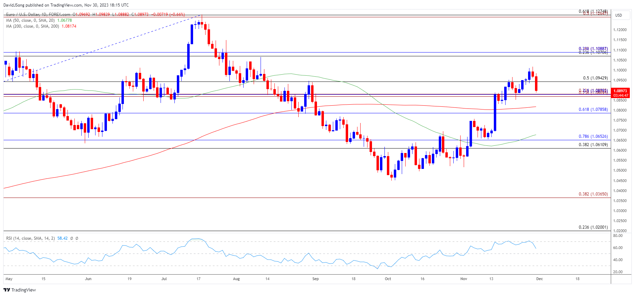Image resolution: width=635 pixels, height=296 pixels.
Task: Click the Aug date on time axis
Action: click(236, 279)
